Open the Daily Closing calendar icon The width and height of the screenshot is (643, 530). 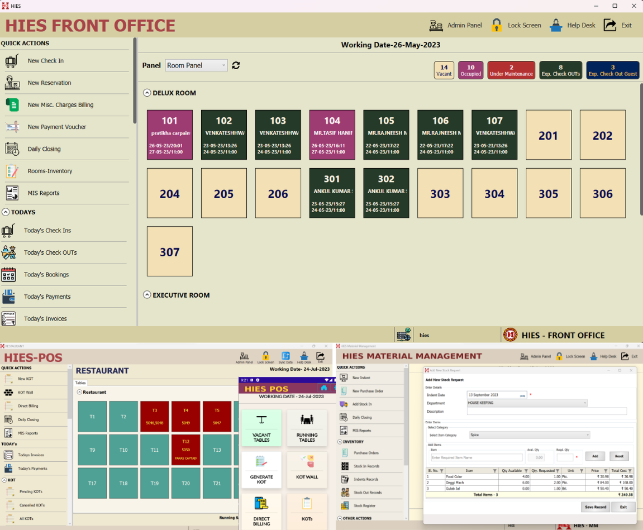click(12, 149)
